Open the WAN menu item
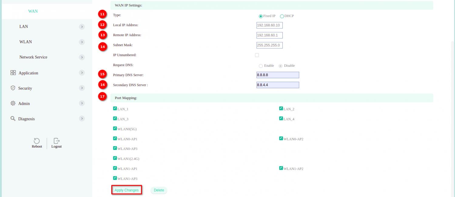Screen dimensions: 455x197 [x=33, y=11]
